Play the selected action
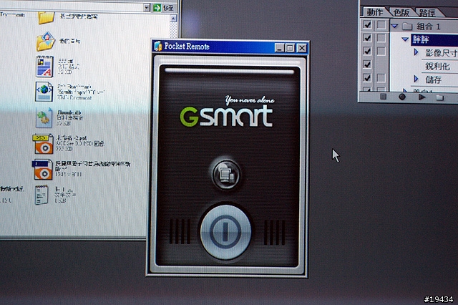 click(422, 97)
